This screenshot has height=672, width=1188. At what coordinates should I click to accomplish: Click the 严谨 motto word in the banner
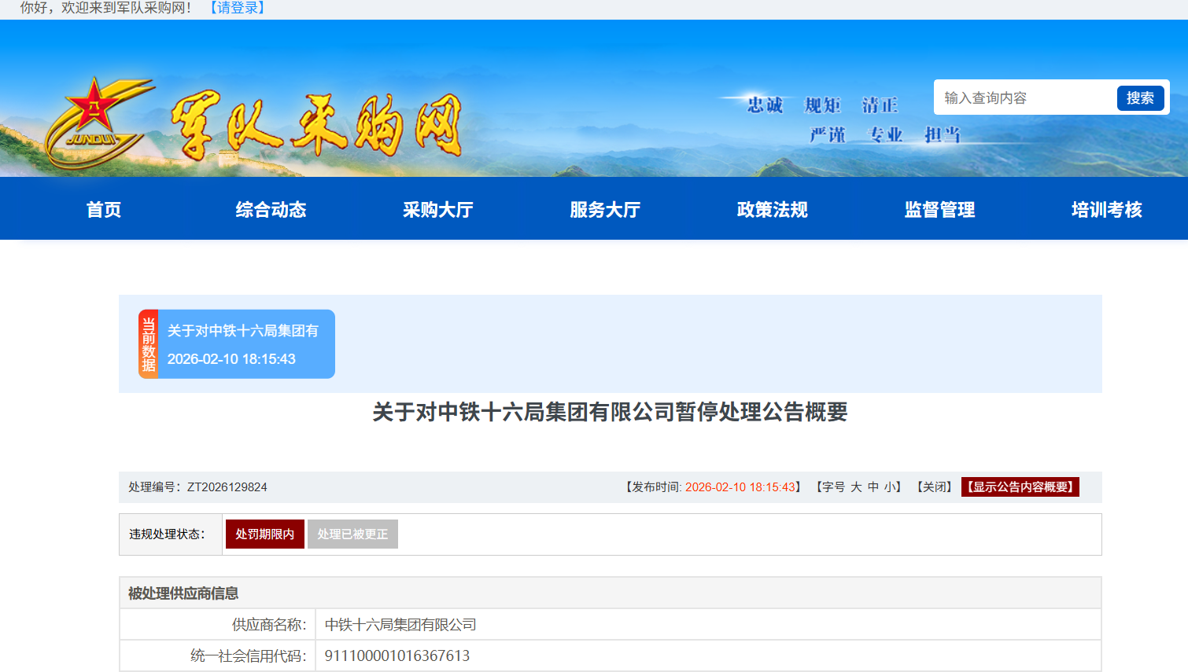[x=828, y=135]
